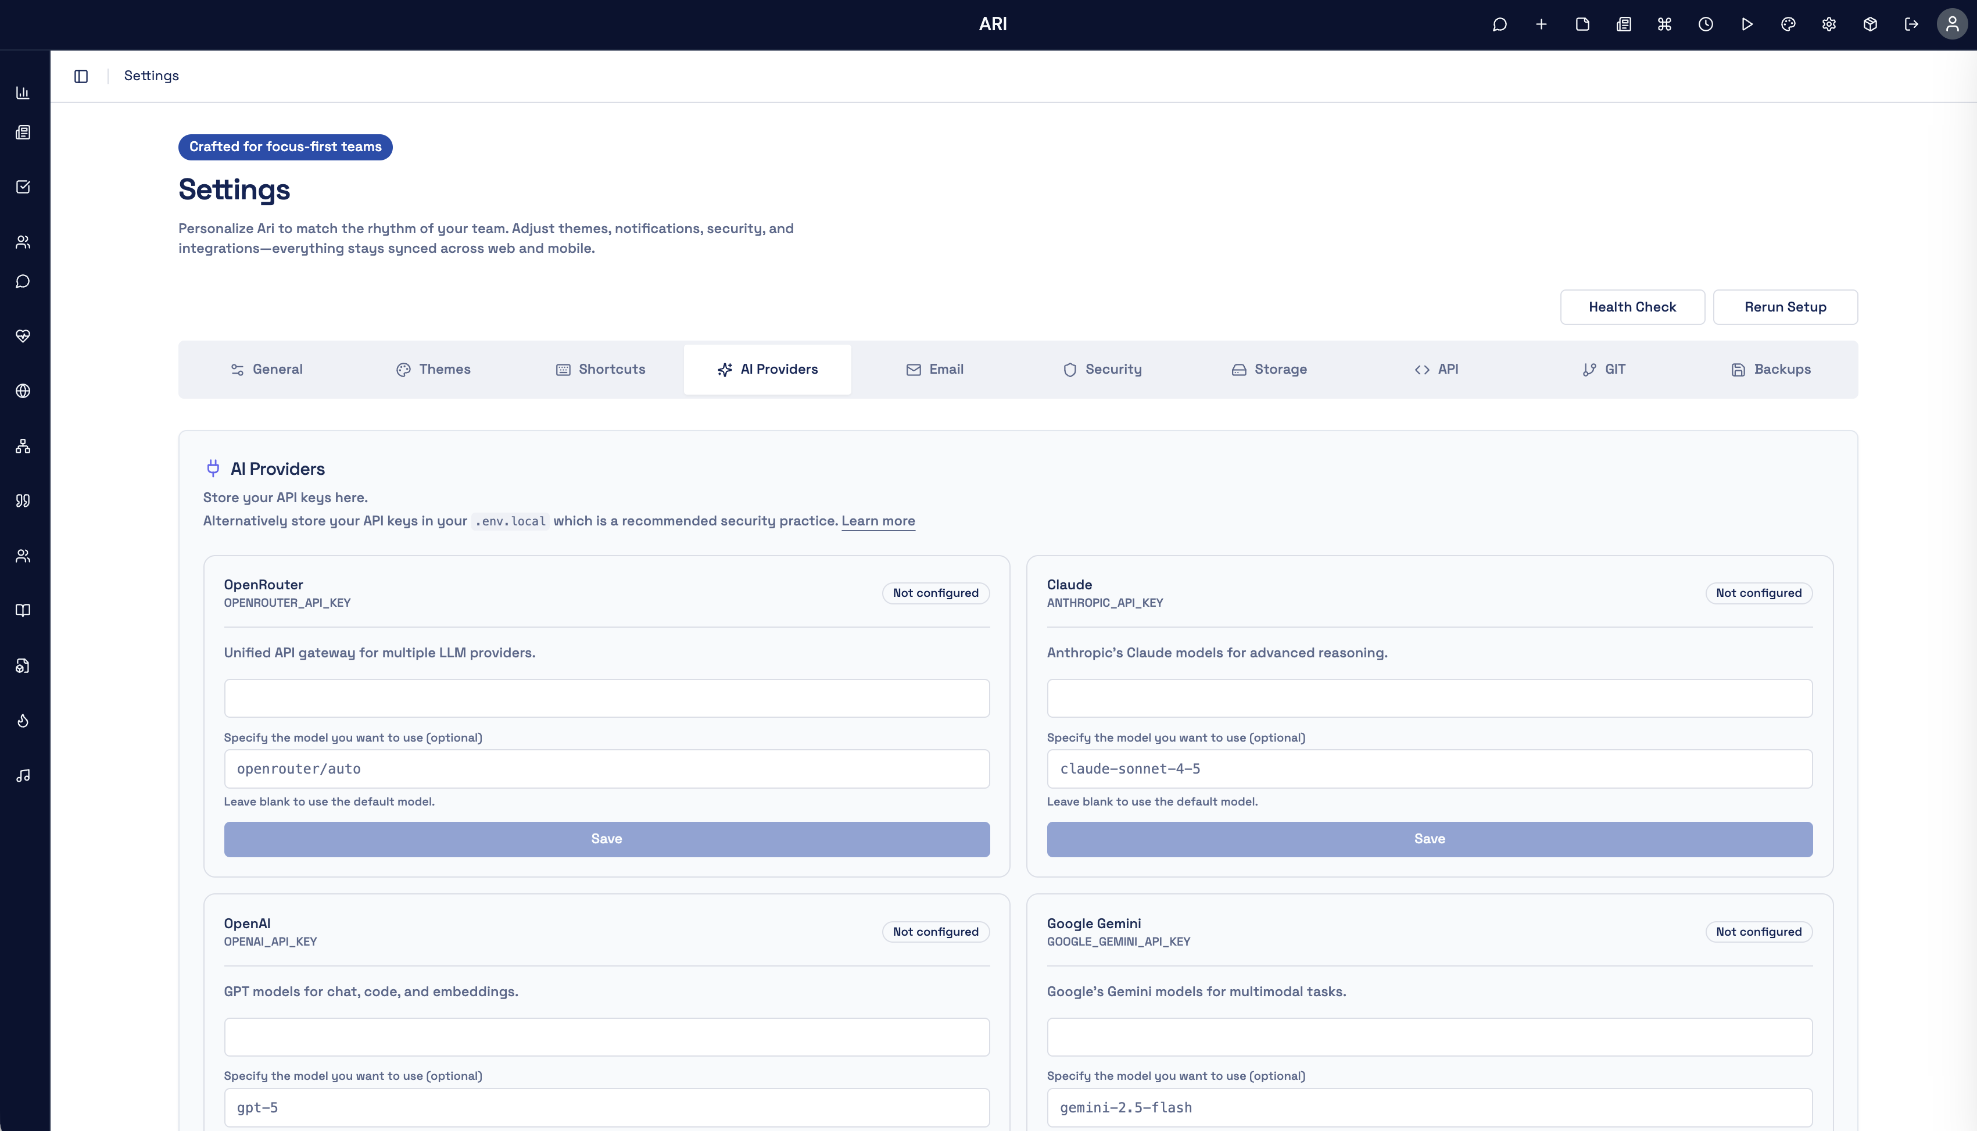Switch to the Security tab
Screen dimensions: 1977x1131
1102,370
